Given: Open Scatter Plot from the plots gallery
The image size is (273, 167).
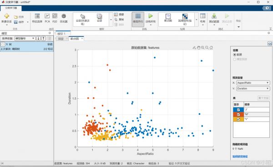Looking at the screenshot, I should point(168,18).
